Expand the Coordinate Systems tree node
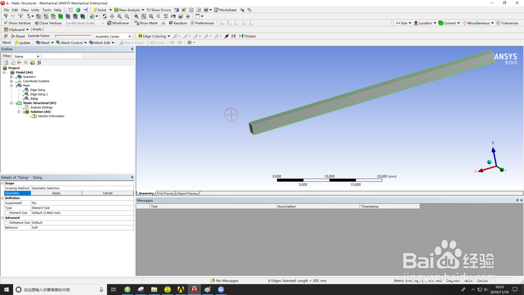Viewport: 524px width, 295px height. pyautogui.click(x=12, y=81)
